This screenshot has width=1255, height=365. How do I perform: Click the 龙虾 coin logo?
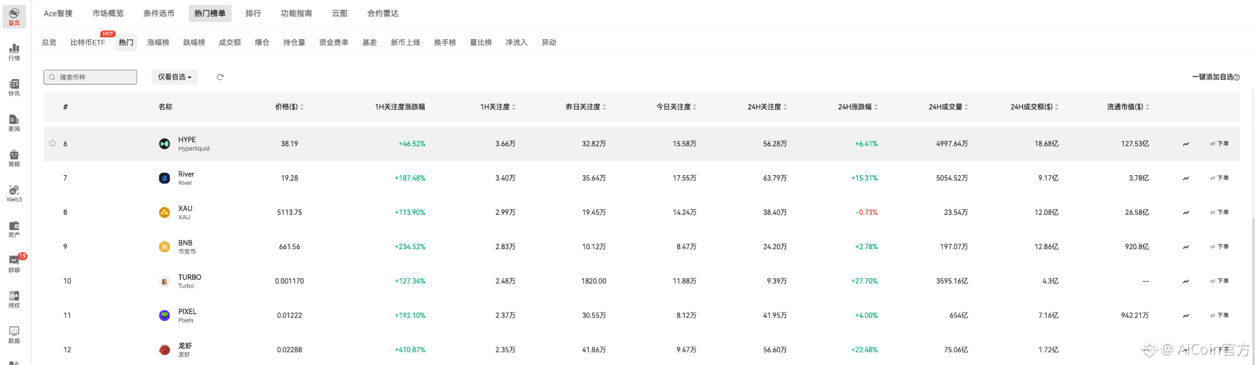[x=164, y=350]
